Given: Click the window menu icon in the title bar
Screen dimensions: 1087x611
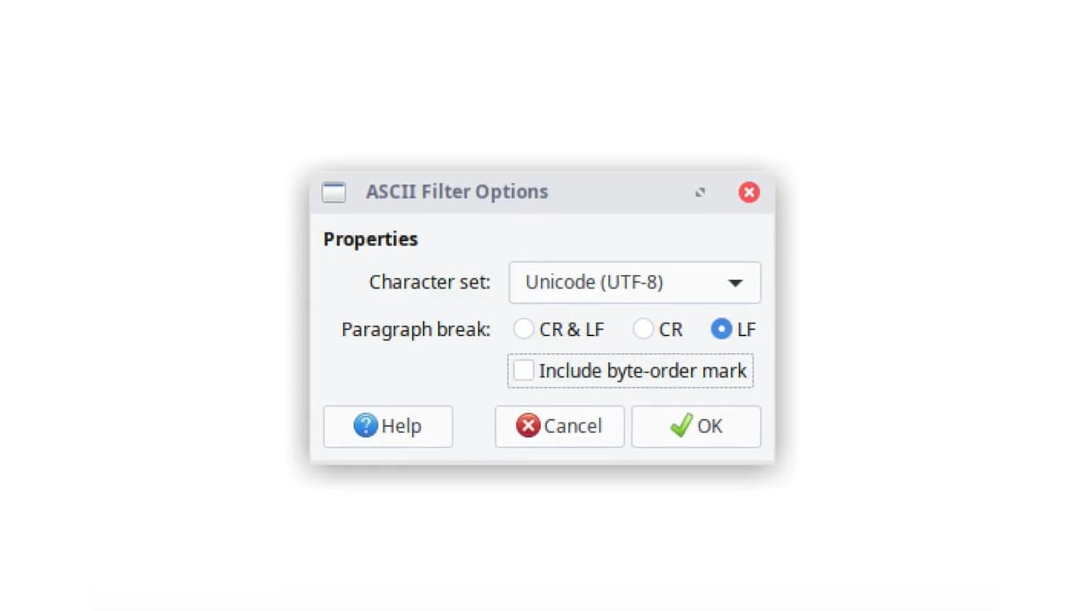Looking at the screenshot, I should pos(334,192).
